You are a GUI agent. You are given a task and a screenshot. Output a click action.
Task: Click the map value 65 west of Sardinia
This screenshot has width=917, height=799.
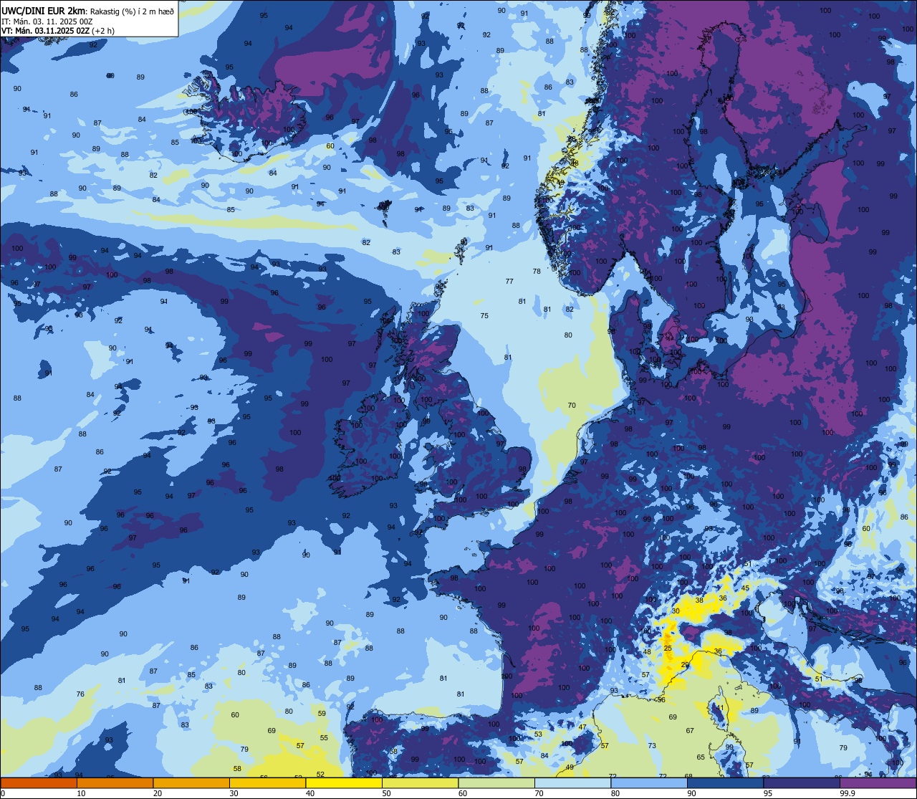point(701,757)
